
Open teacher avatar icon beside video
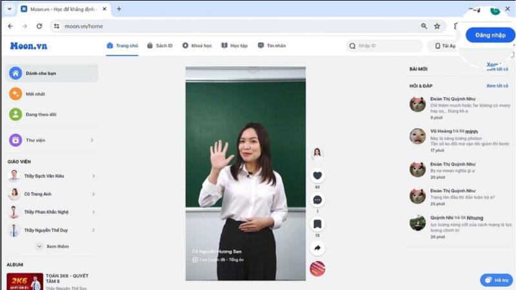point(317,153)
